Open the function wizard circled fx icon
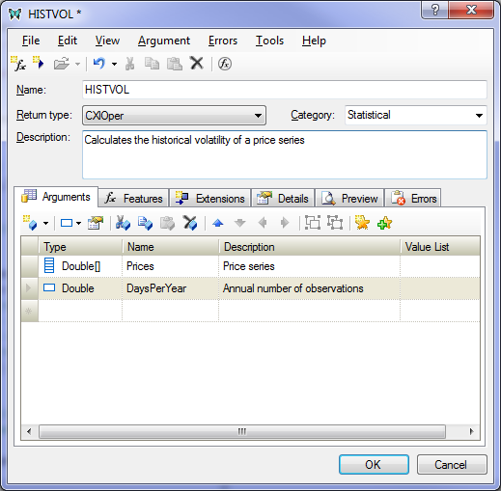Screen dimensions: 501x491 [x=225, y=64]
